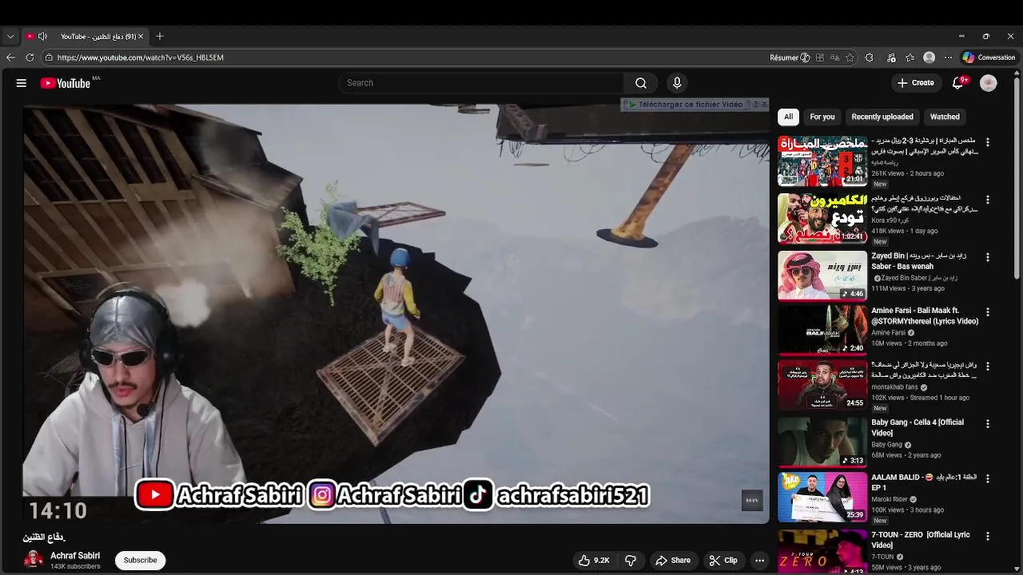Open the translate page icon

coord(834,57)
